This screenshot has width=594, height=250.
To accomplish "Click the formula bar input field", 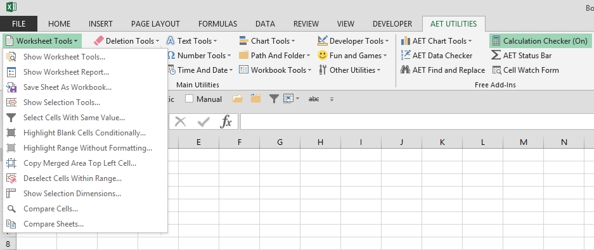I will point(416,122).
